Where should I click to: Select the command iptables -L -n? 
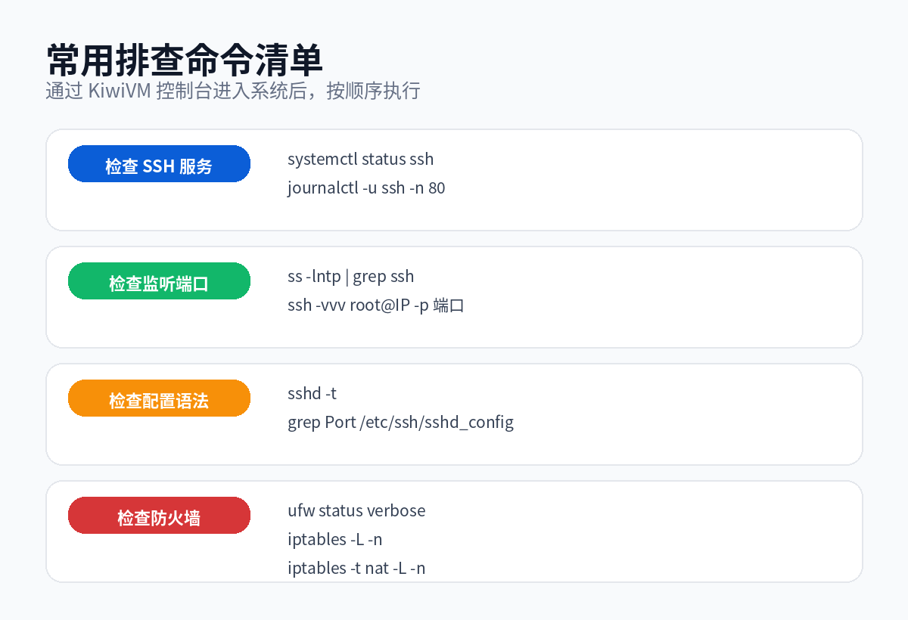[334, 539]
